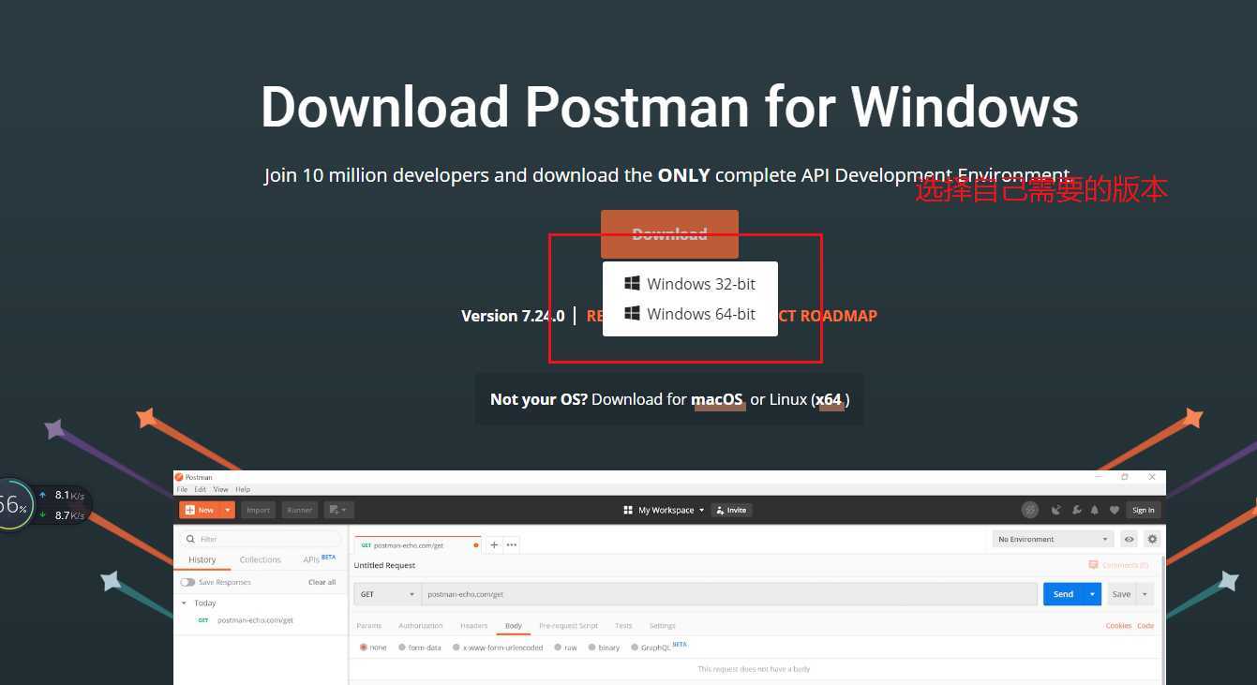Open the manage environments gear icon
This screenshot has width=1257, height=685.
click(x=1152, y=539)
